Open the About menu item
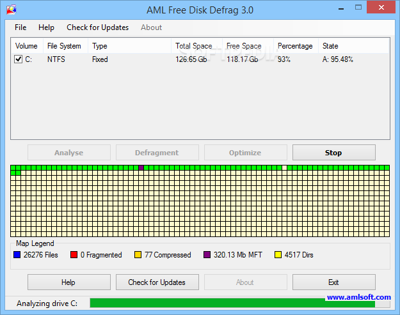 151,27
